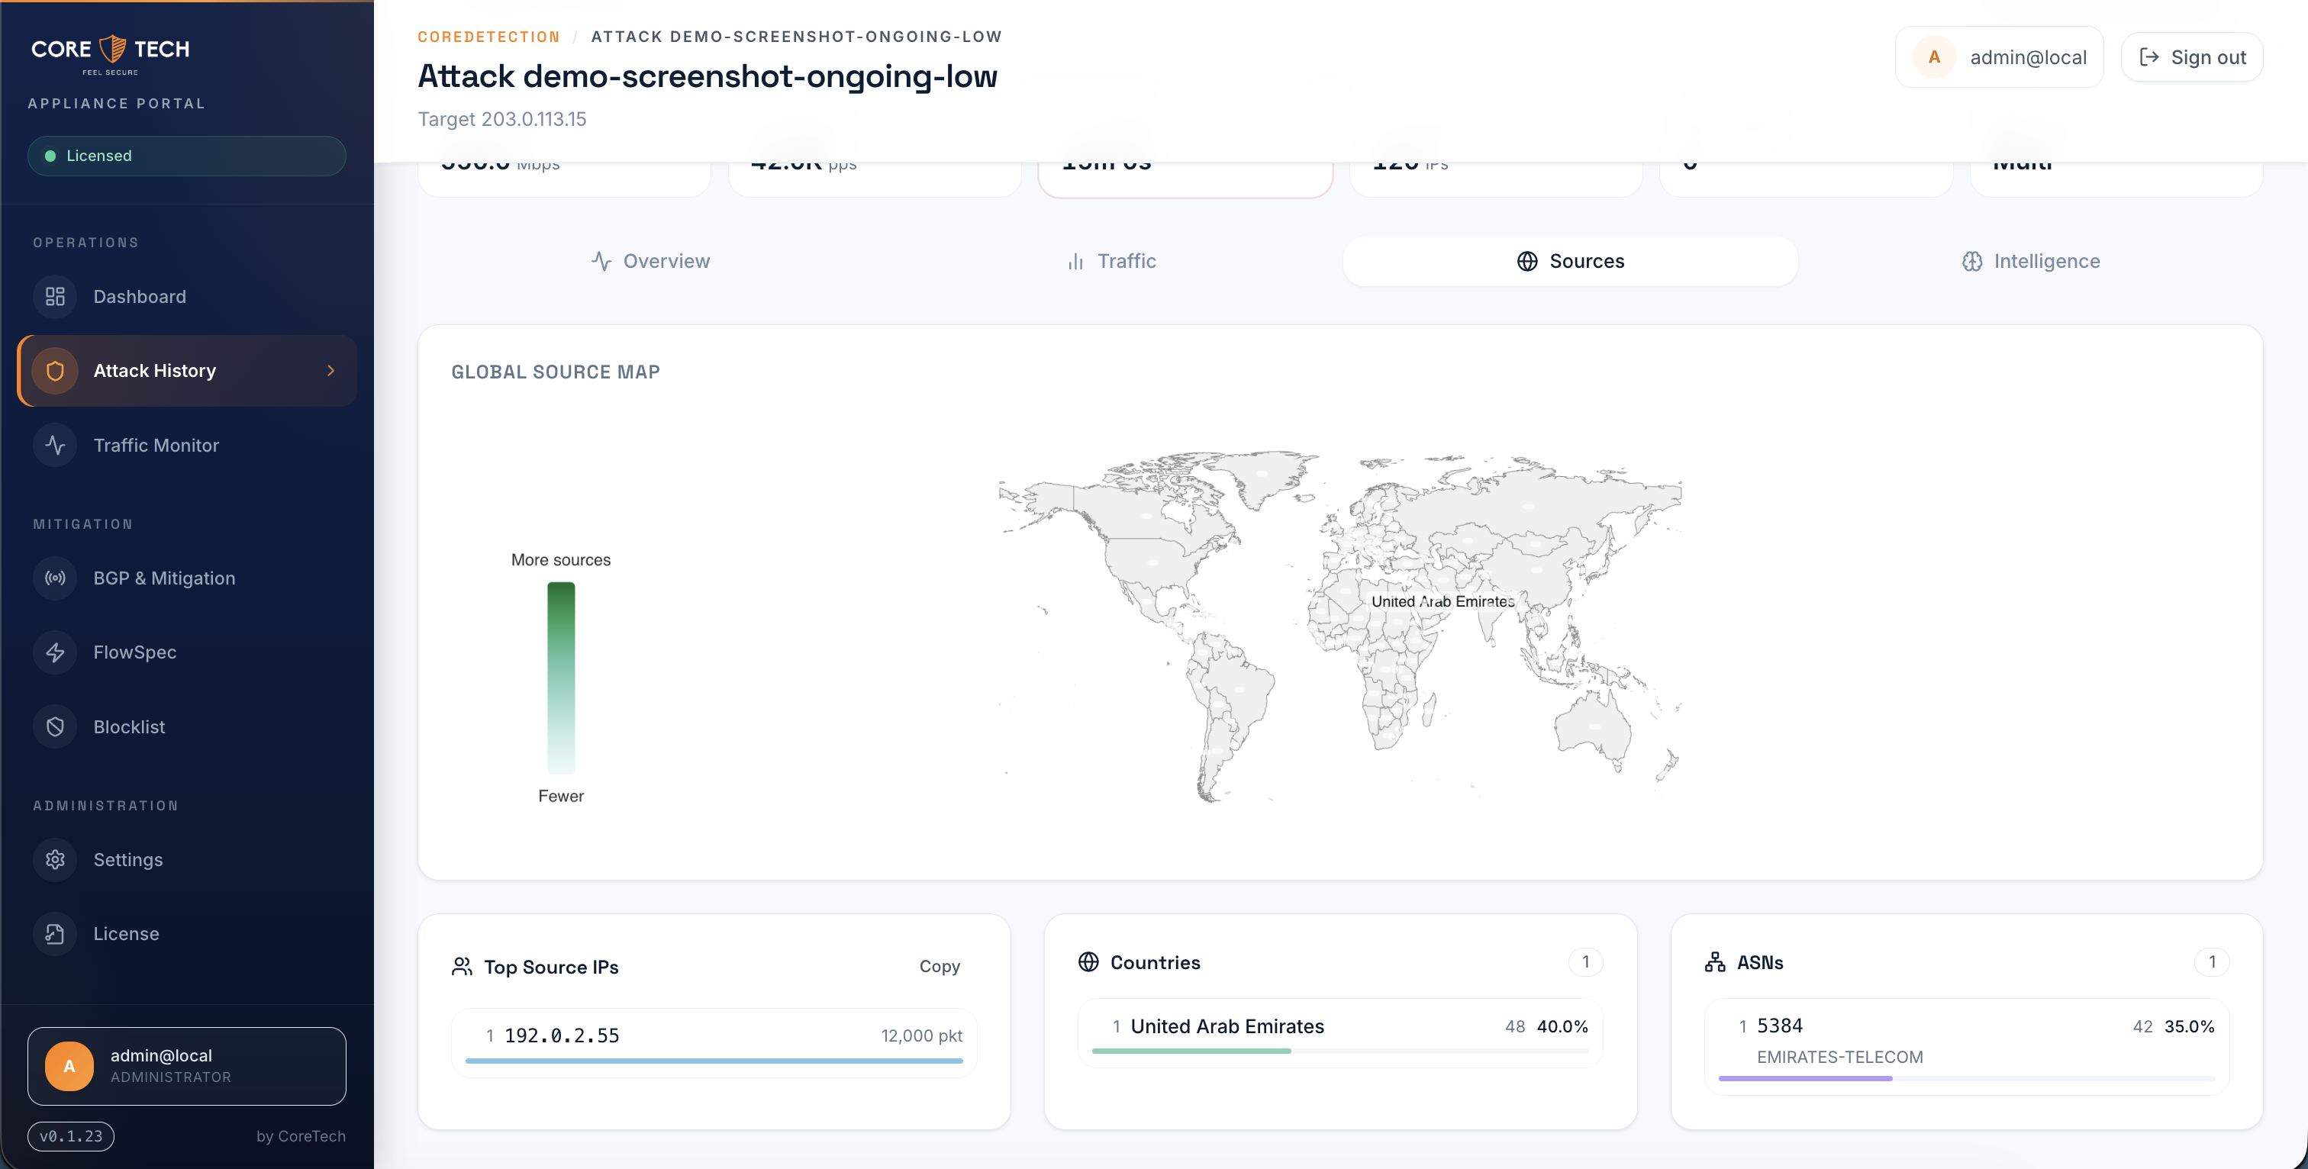2308x1169 pixels.
Task: Click the 40.0% country share value
Action: [1562, 1026]
